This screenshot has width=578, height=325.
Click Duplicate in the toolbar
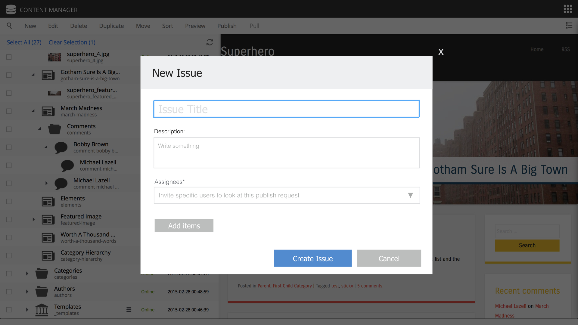coord(111,26)
